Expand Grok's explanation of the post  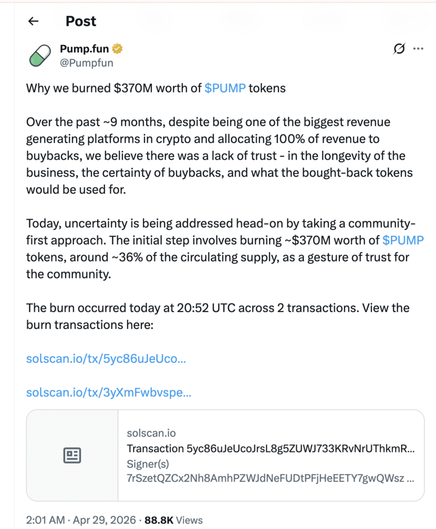point(398,49)
